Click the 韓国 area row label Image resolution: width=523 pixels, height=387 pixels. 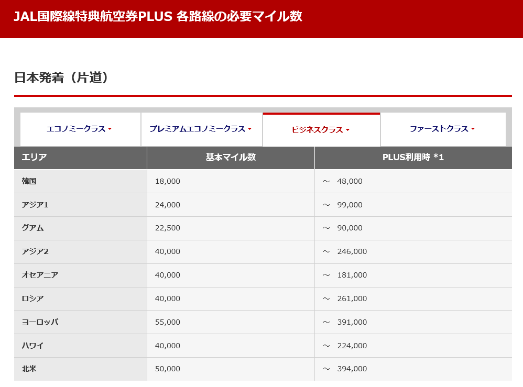pyautogui.click(x=29, y=181)
